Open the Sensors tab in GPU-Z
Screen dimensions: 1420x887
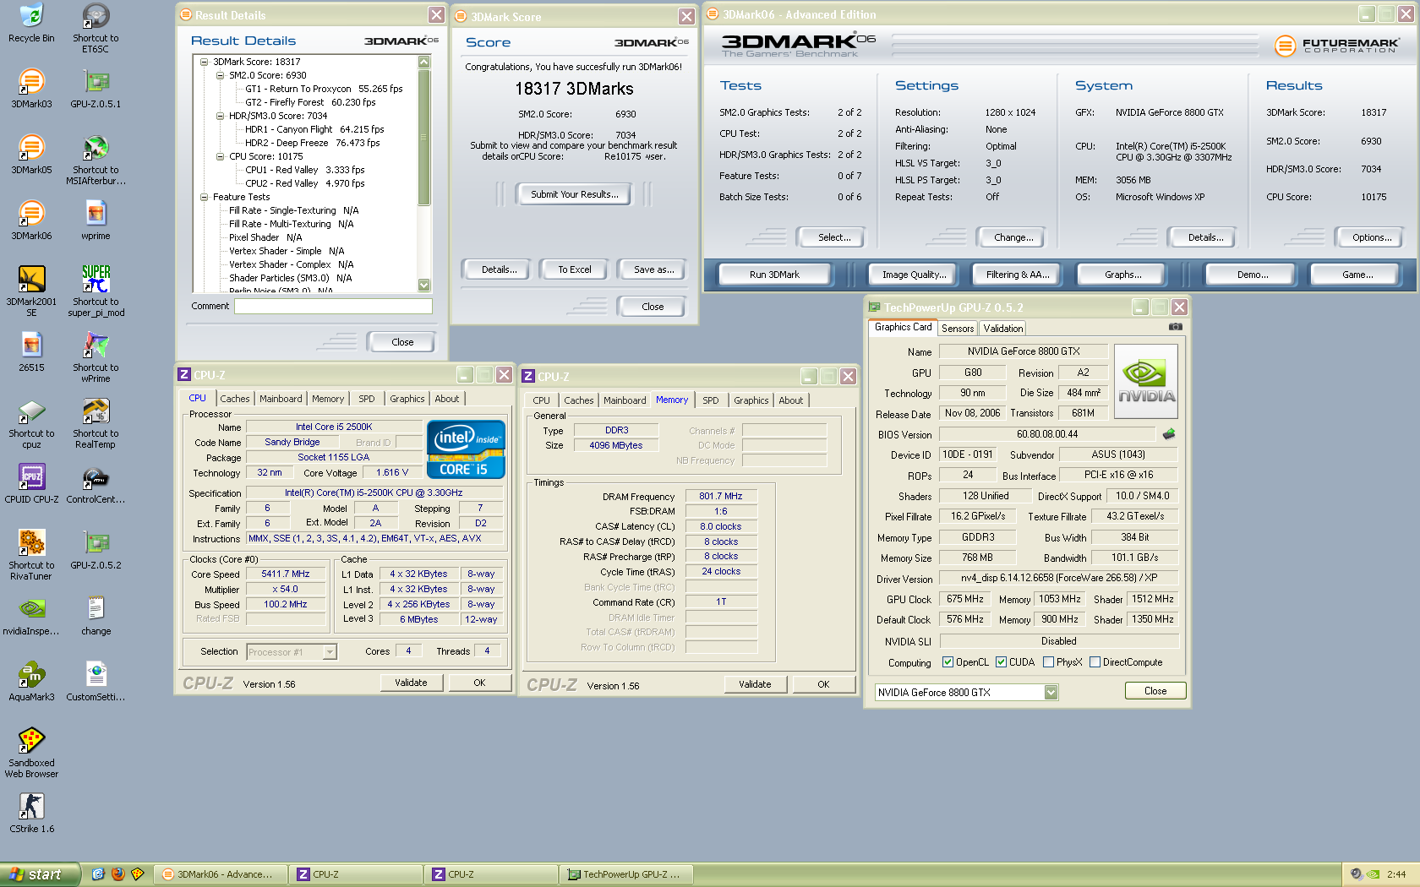pyautogui.click(x=958, y=329)
